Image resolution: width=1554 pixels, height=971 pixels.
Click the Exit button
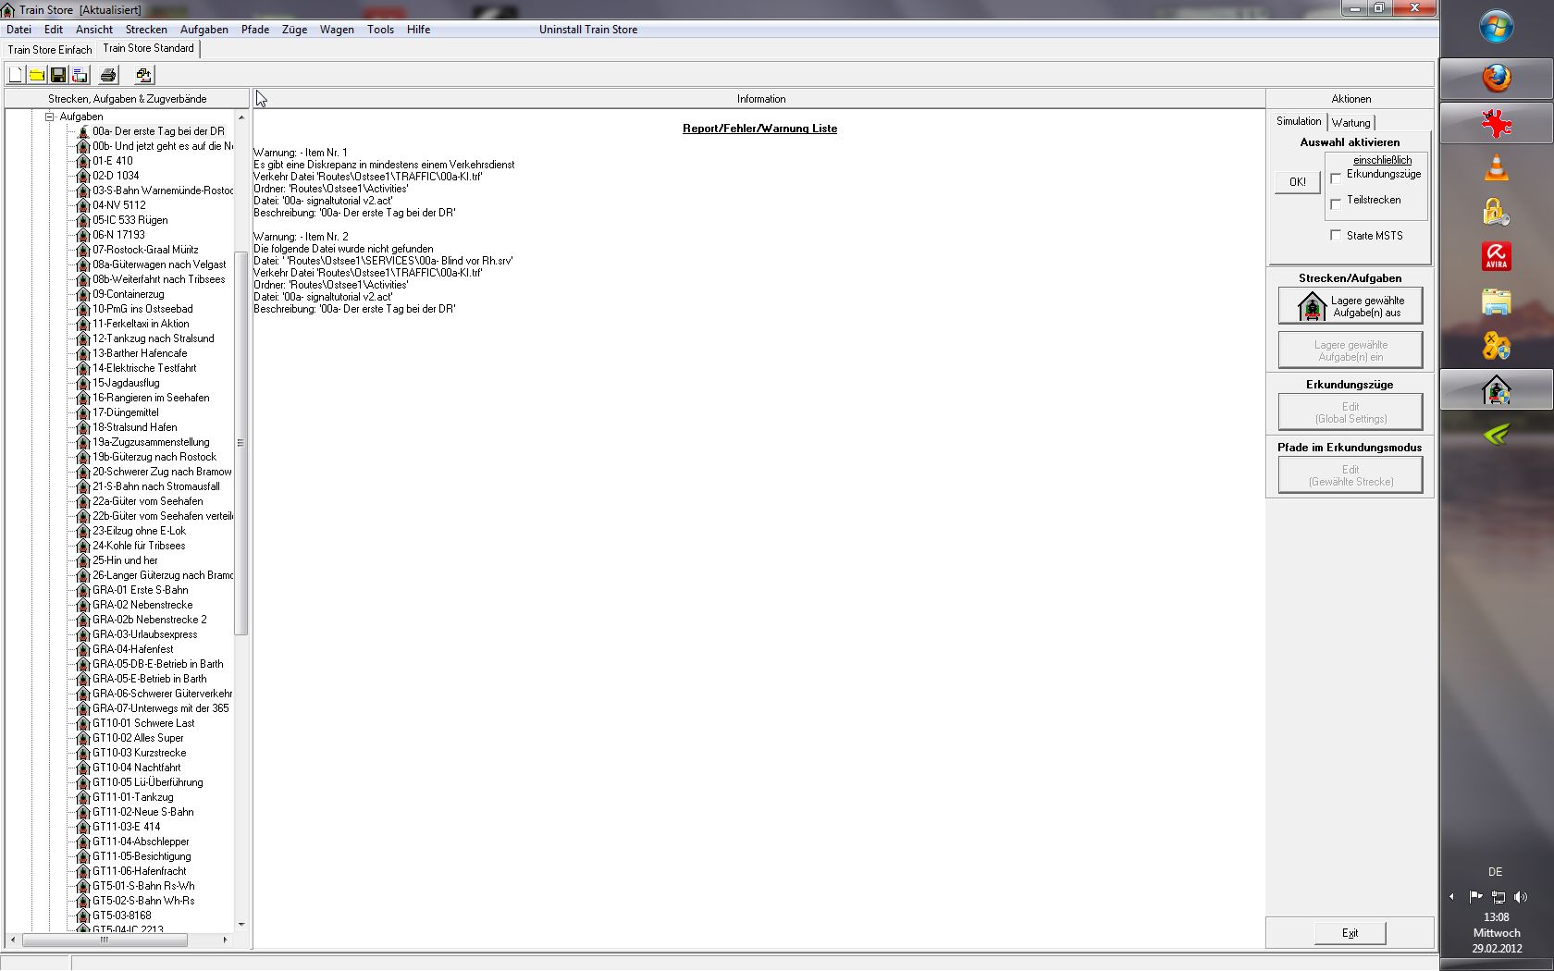click(x=1350, y=933)
